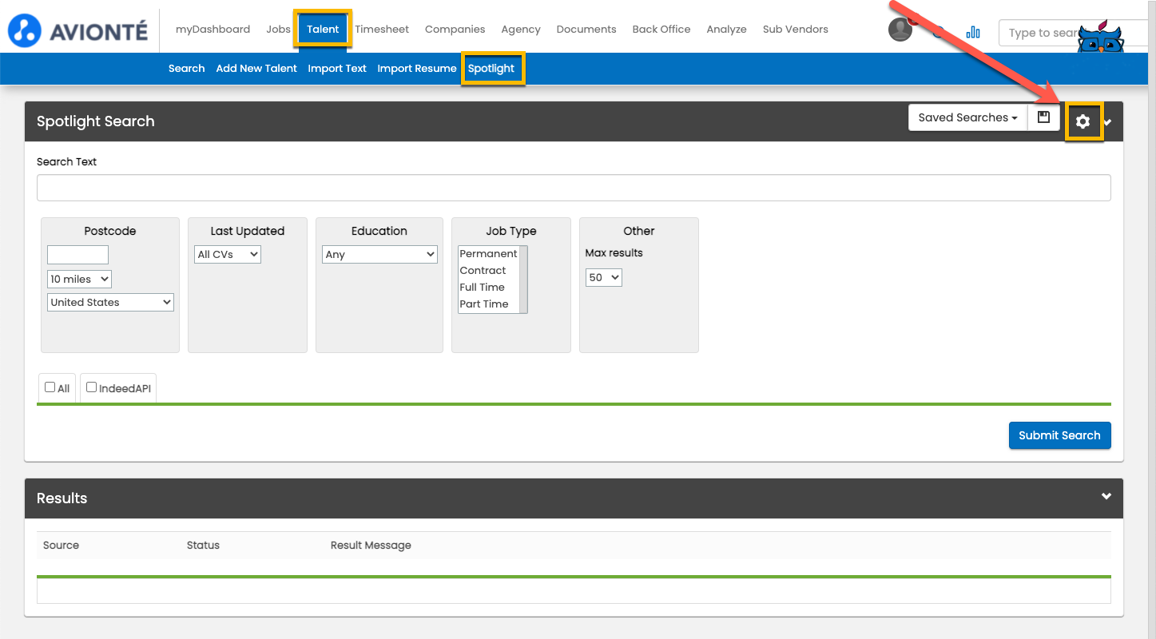
Task: Click the bar chart icon in header
Action: (x=973, y=32)
